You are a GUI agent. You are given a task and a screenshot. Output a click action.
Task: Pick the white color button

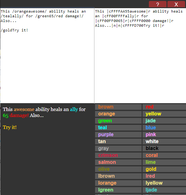(164, 142)
